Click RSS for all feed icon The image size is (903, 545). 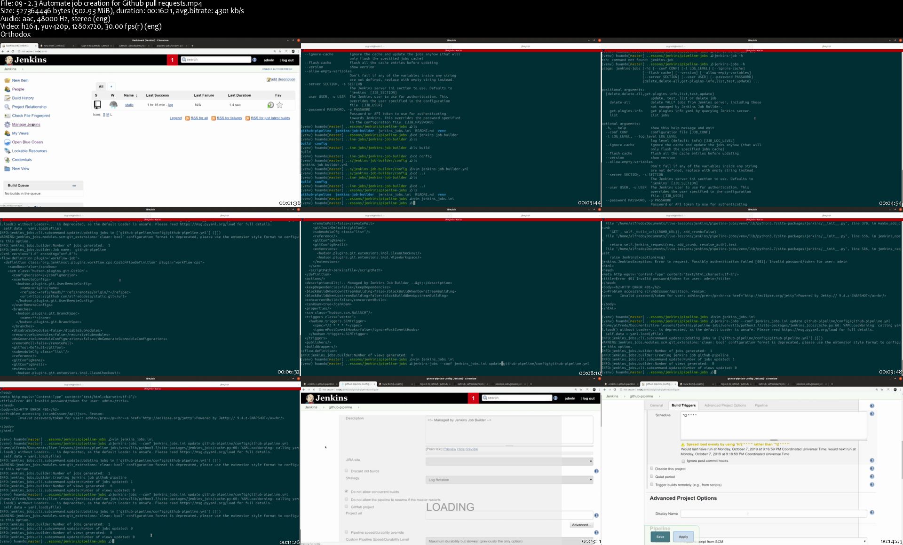pyautogui.click(x=187, y=118)
